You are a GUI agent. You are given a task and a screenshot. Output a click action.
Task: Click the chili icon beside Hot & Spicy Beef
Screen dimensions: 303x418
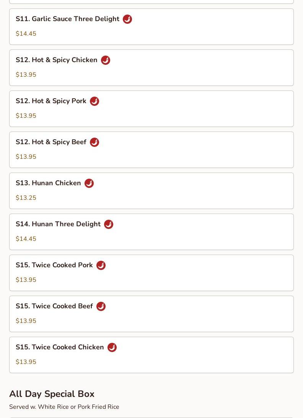(x=94, y=142)
